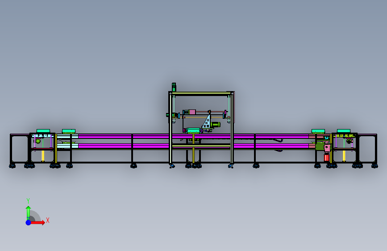Select the yellow lift column in the left station

pyautogui.click(x=43, y=155)
